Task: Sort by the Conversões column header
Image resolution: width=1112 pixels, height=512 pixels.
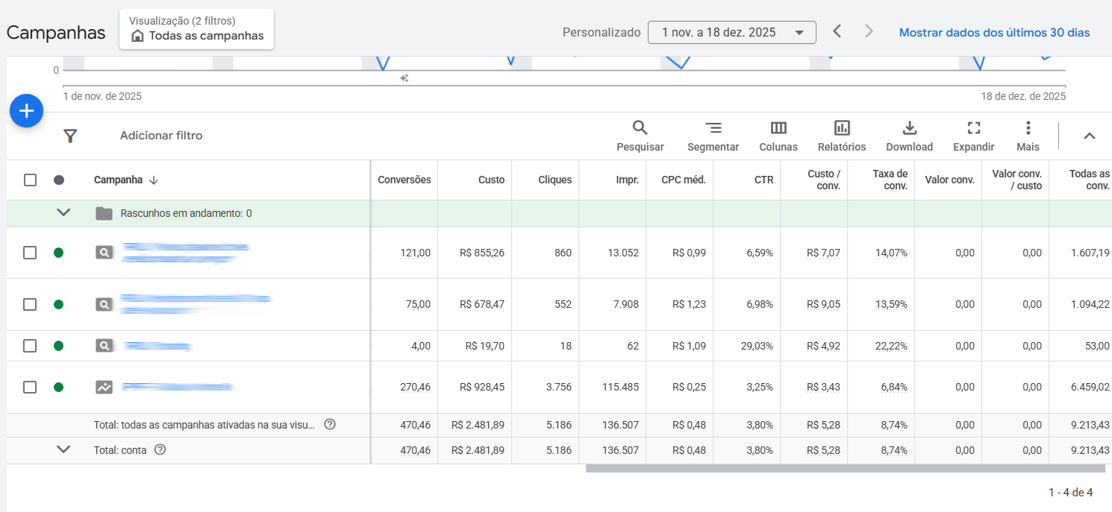Action: (x=404, y=180)
